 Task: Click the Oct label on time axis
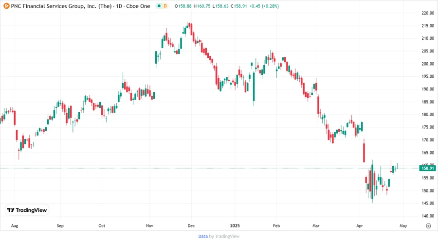click(x=102, y=226)
